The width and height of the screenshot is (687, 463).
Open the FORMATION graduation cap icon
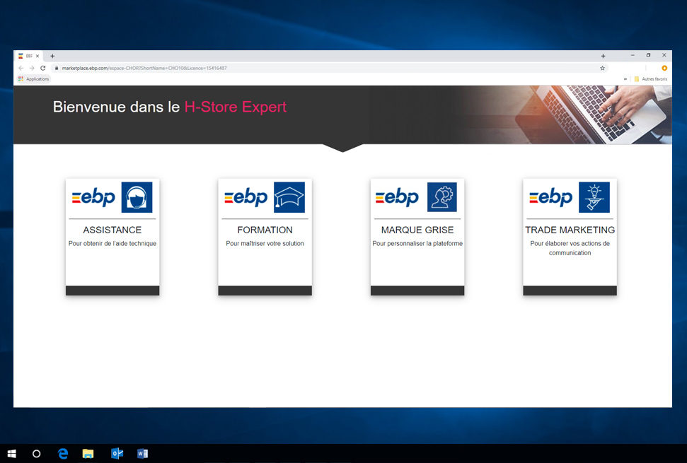point(289,197)
